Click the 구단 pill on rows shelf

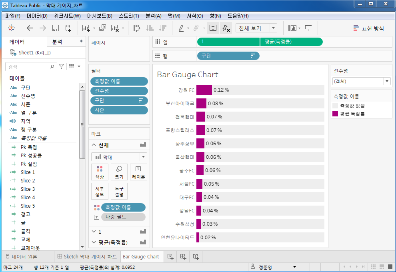click(x=228, y=56)
